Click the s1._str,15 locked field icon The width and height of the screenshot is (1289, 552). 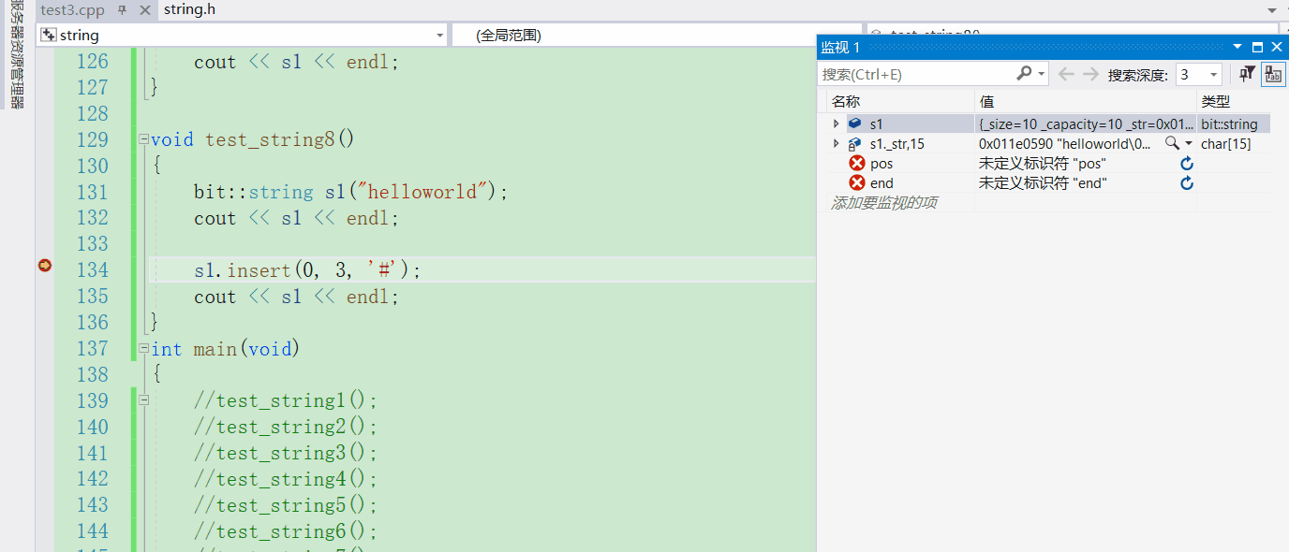[854, 144]
